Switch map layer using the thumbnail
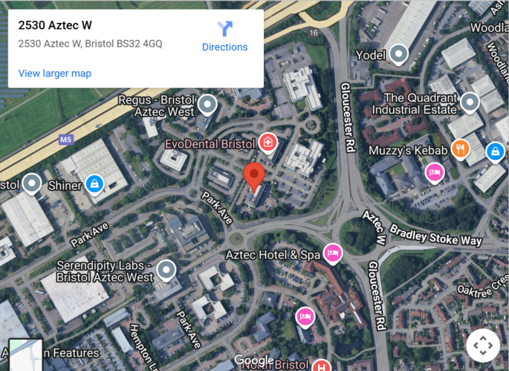The image size is (509, 371). [x=25, y=354]
